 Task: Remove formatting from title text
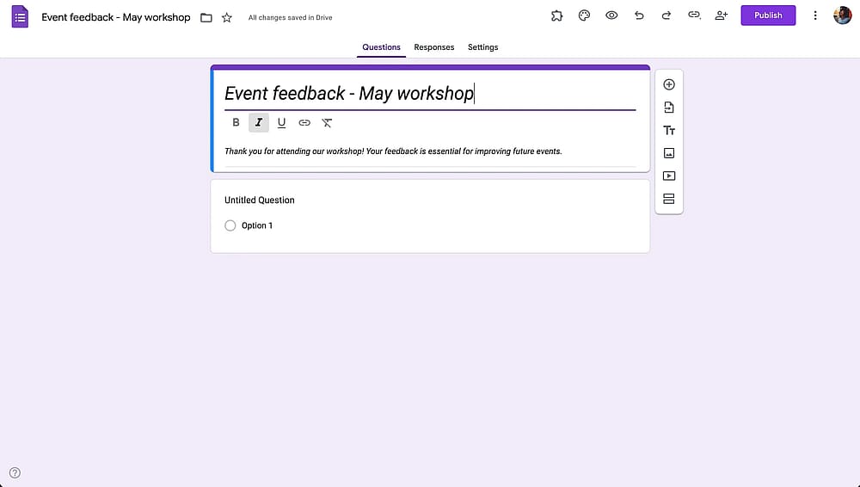tap(327, 122)
